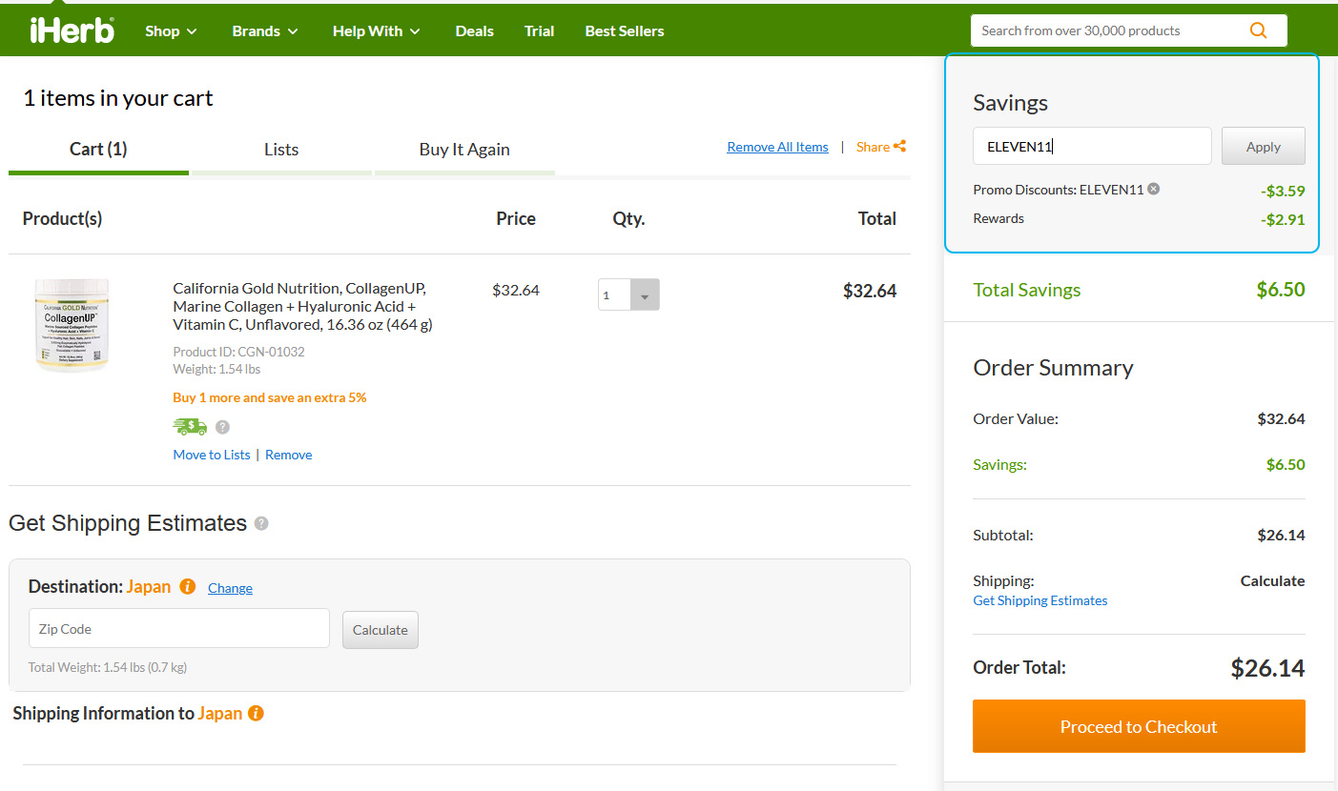
Task: Calculate shipping for the zip code
Action: pyautogui.click(x=381, y=630)
